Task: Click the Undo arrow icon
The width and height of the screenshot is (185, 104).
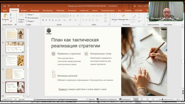Action: [9, 6]
